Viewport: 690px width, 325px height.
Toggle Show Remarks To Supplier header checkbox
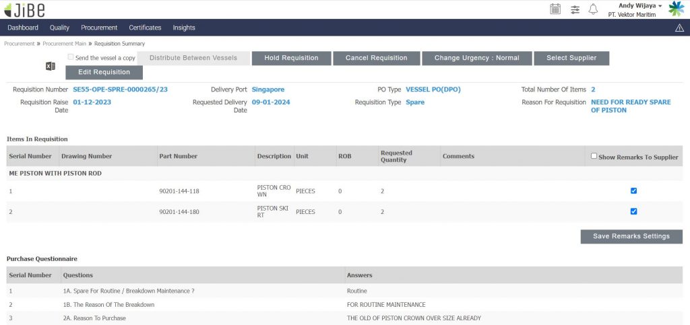(594, 156)
